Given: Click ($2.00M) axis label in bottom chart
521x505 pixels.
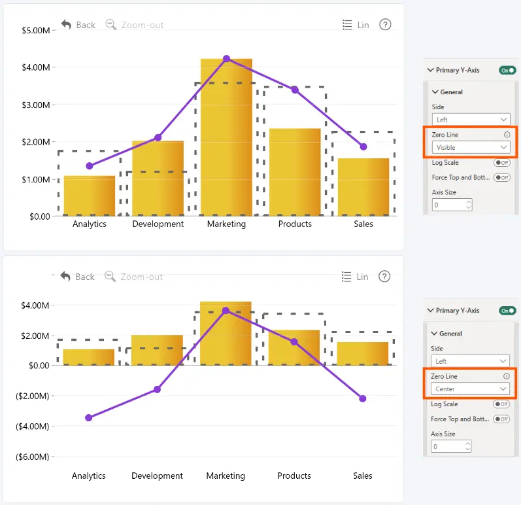Looking at the screenshot, I should coord(33,396).
